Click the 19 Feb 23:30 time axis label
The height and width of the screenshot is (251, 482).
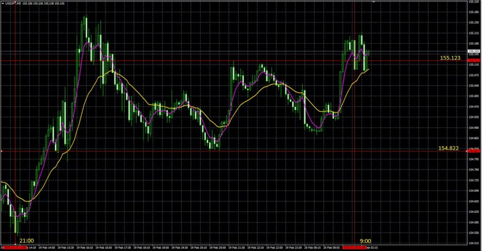(x=294, y=248)
